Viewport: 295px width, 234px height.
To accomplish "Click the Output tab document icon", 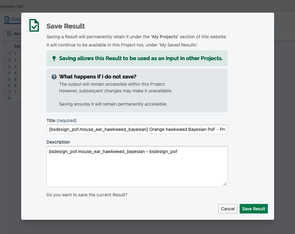I will pyautogui.click(x=7, y=19).
